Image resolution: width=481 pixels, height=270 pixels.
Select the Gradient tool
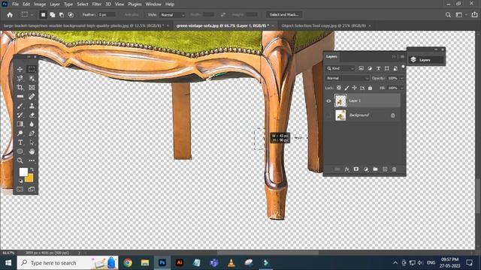click(20, 124)
